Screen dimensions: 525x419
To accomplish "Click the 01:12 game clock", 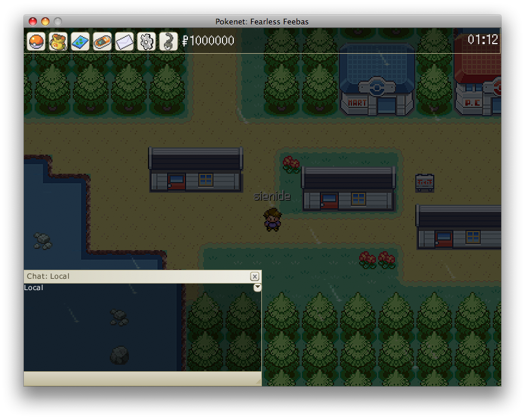I will [x=483, y=40].
